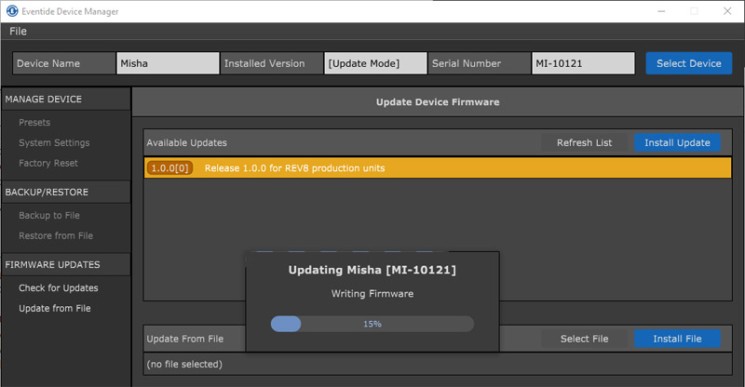Click the Update Device Firmware heading

click(438, 102)
